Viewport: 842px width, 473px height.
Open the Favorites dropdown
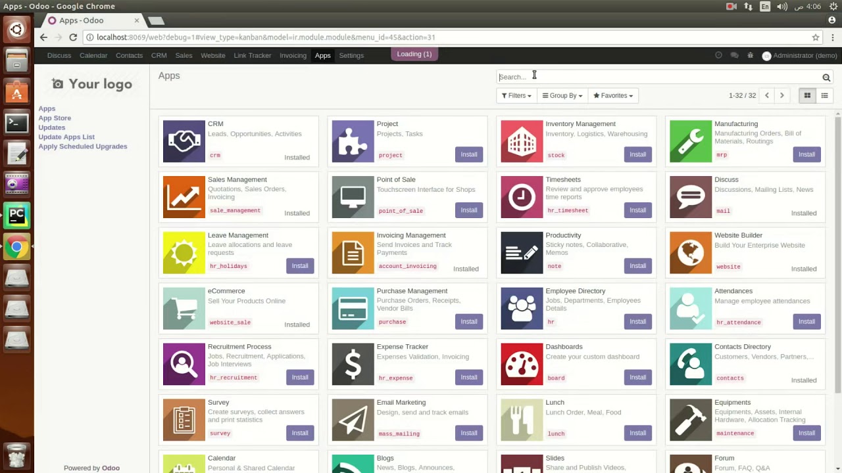coord(613,96)
